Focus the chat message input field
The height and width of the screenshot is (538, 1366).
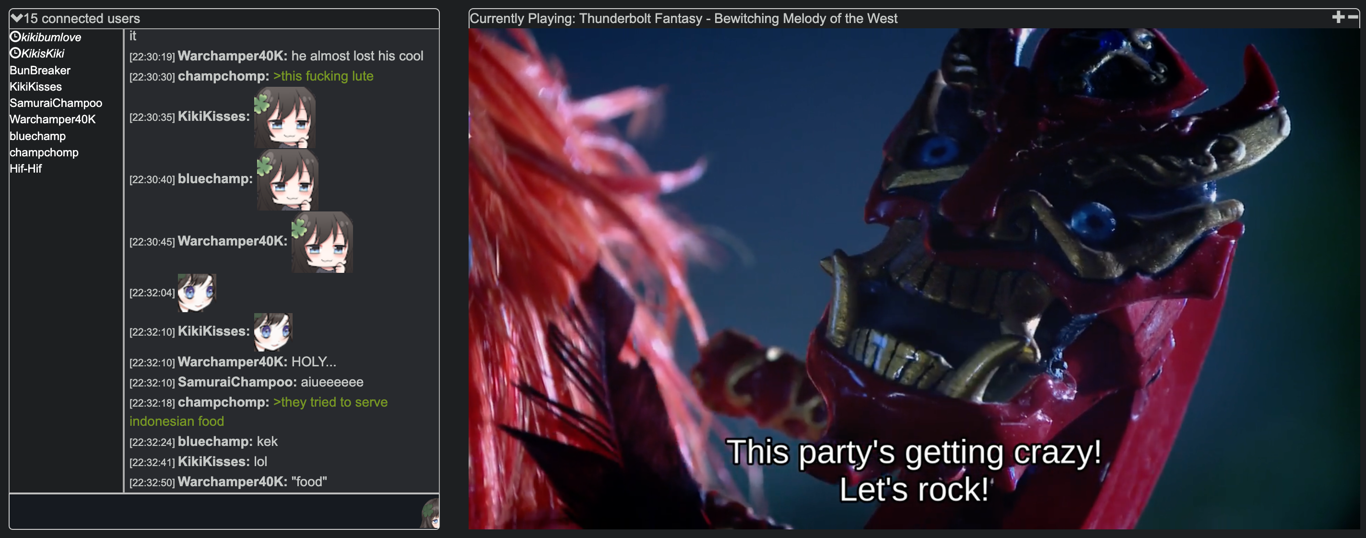coord(212,512)
